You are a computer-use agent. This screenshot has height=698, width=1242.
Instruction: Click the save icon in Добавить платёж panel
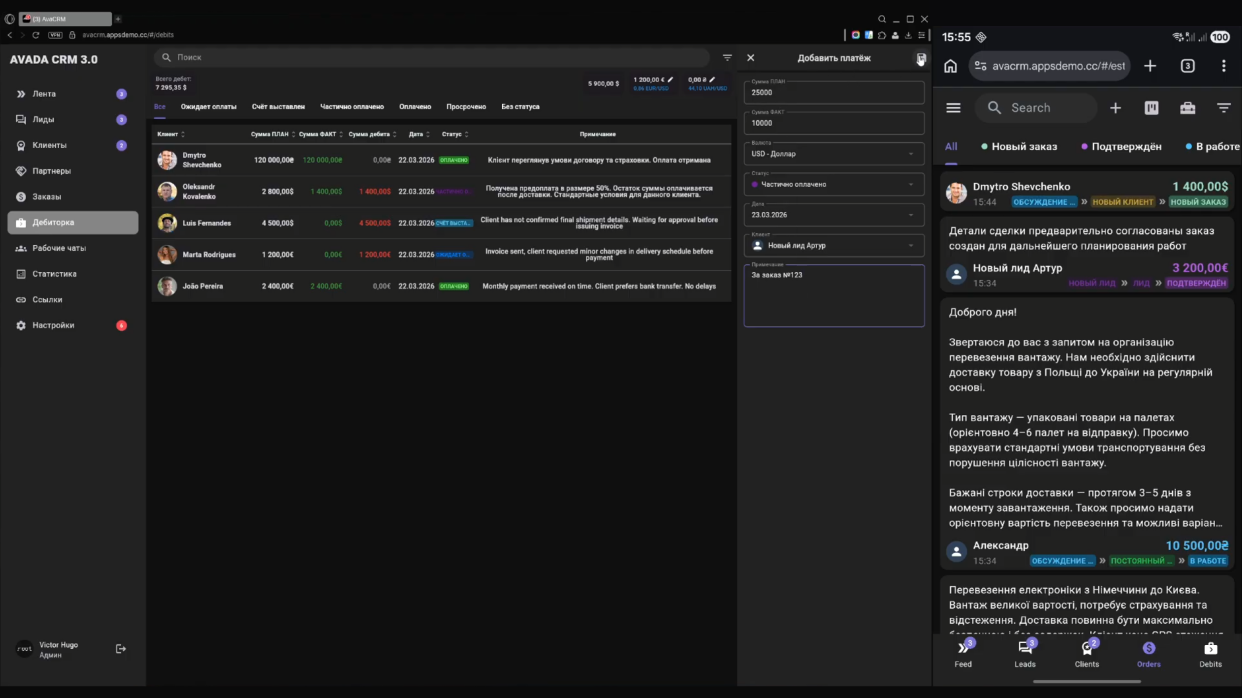[921, 58]
